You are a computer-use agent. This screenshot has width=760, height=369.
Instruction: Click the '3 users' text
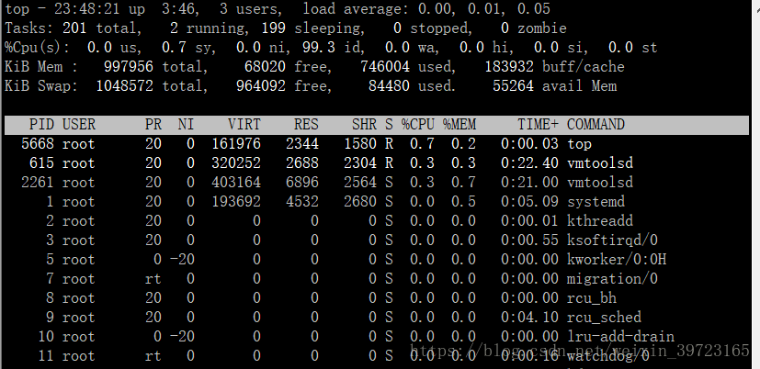[x=250, y=9]
